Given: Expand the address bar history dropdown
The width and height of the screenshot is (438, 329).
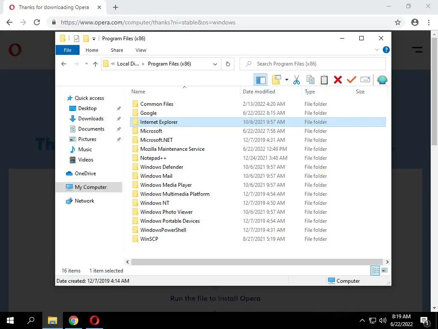Looking at the screenshot, I should point(215,64).
